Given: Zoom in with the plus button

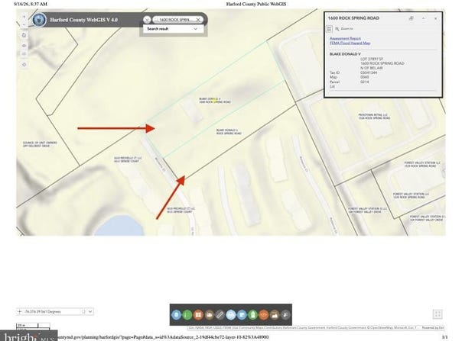Looking at the screenshot, I should click(24, 17).
